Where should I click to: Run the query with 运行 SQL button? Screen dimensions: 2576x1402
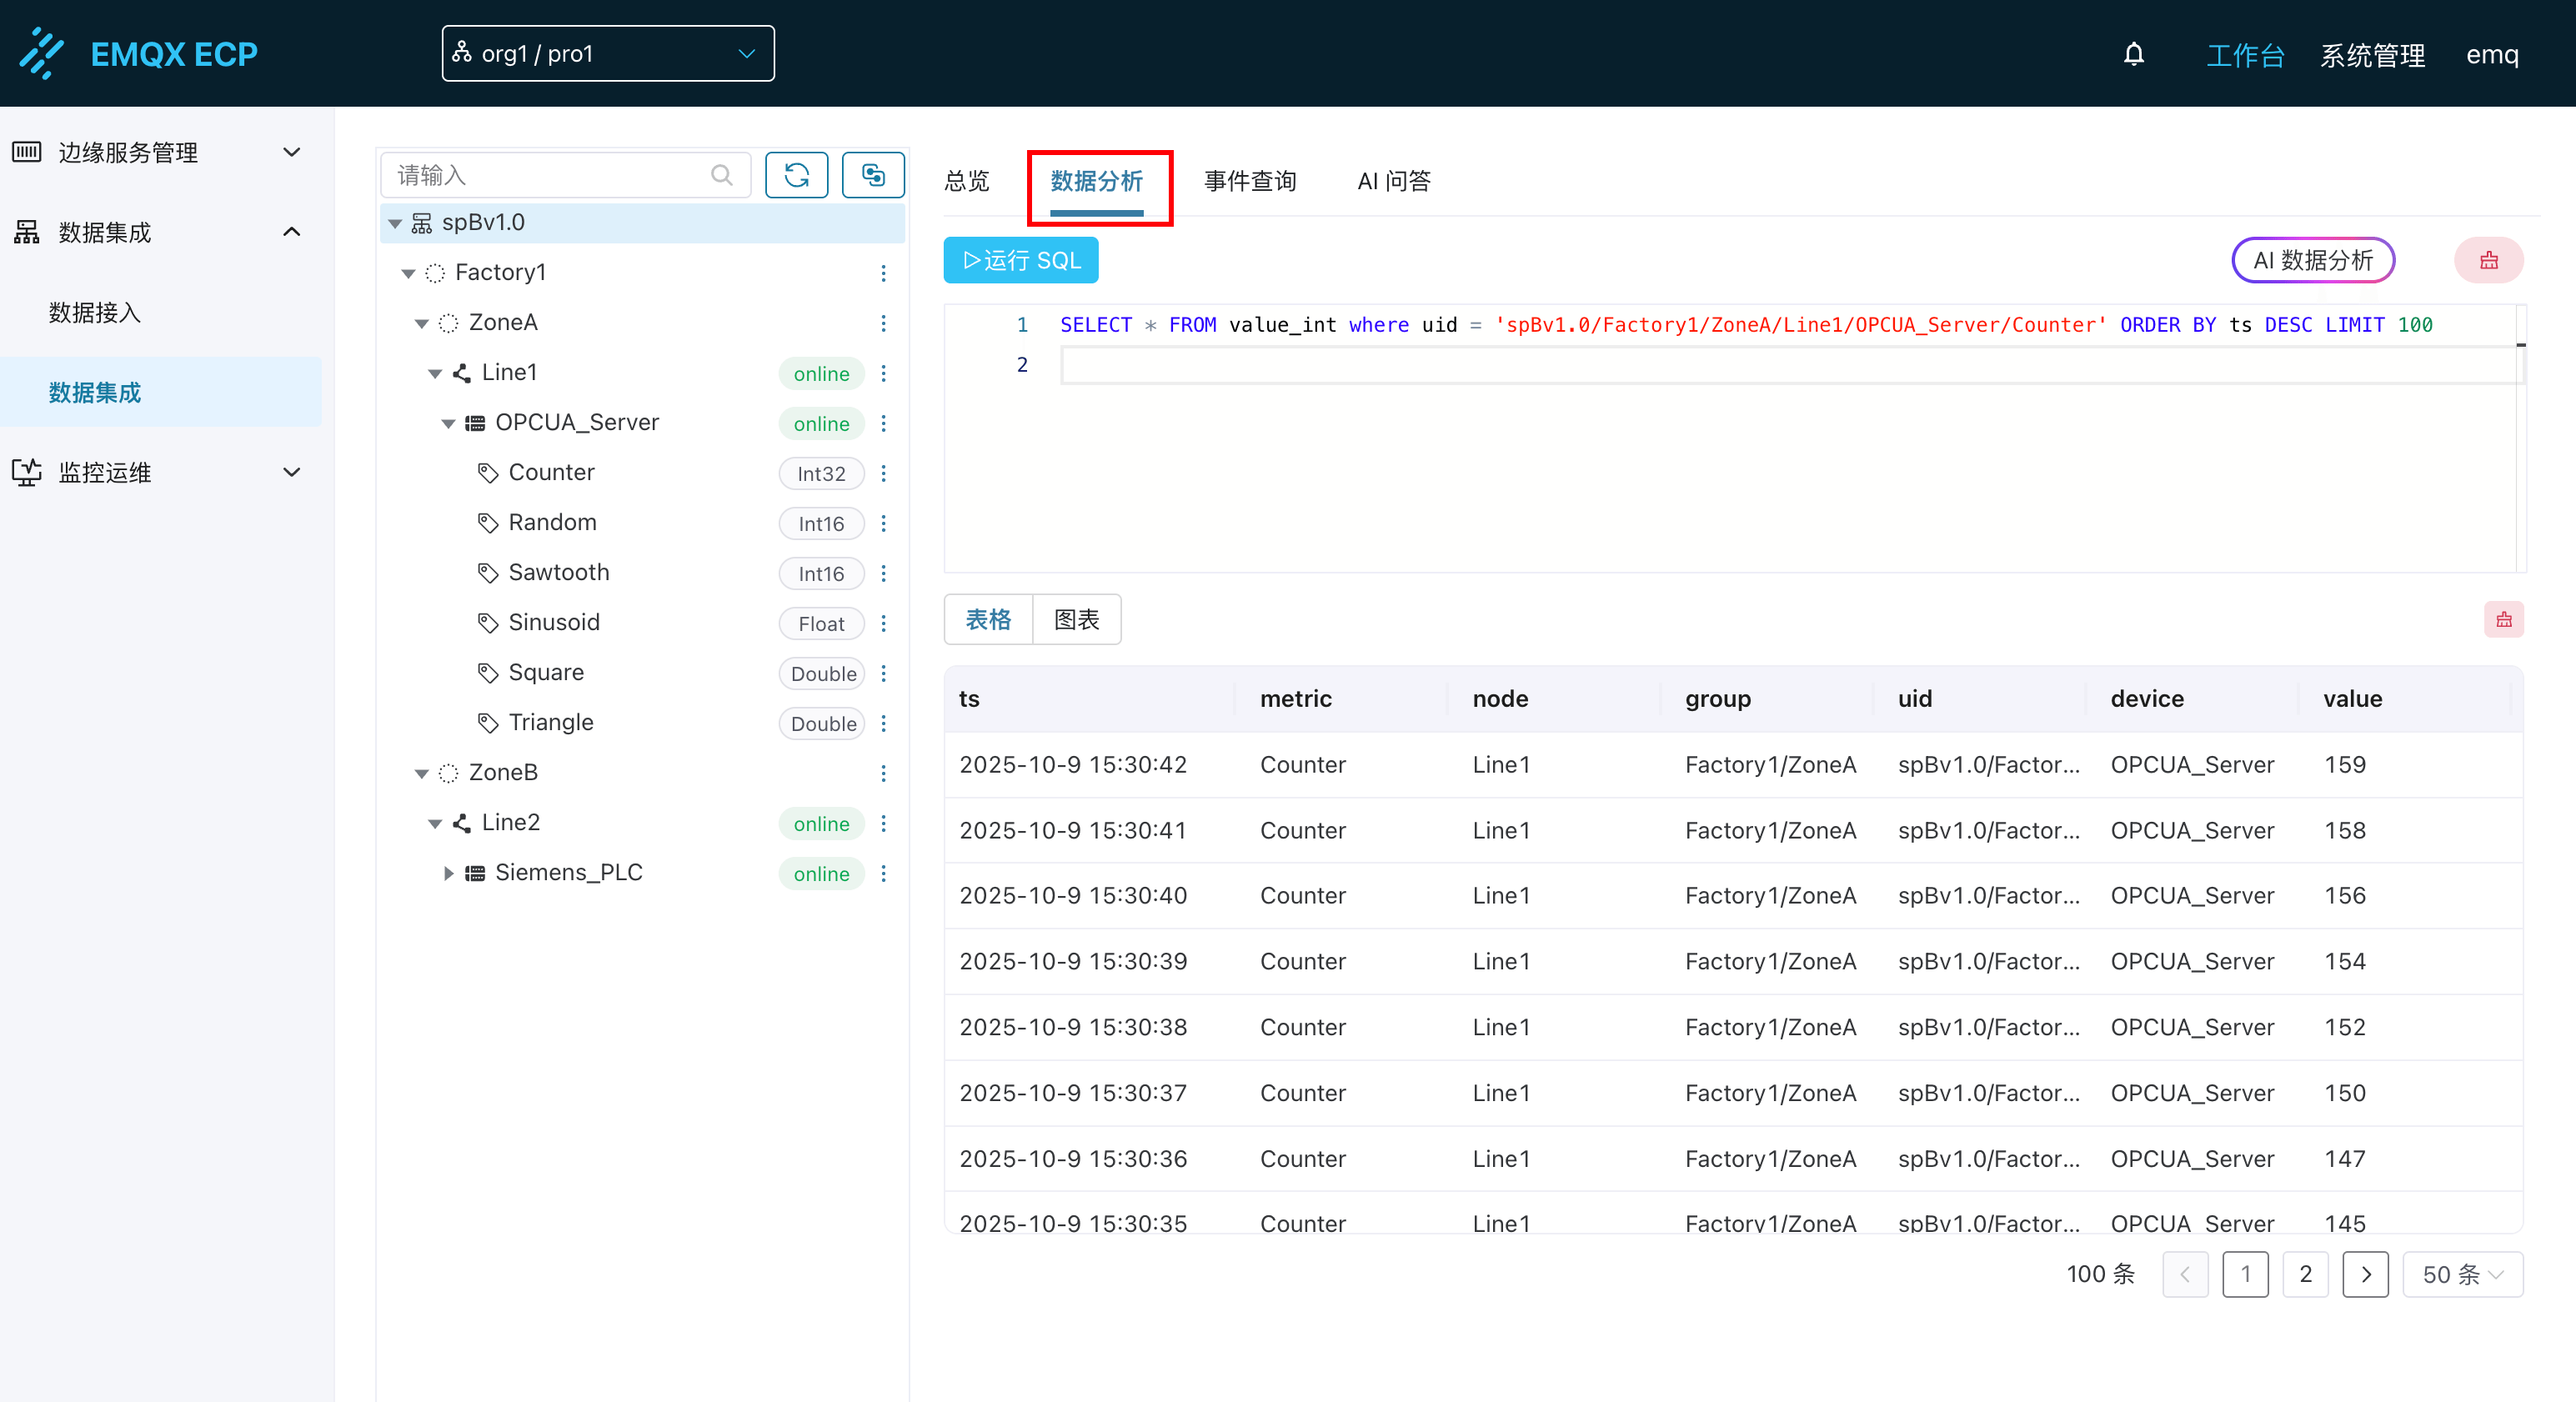click(x=1020, y=261)
